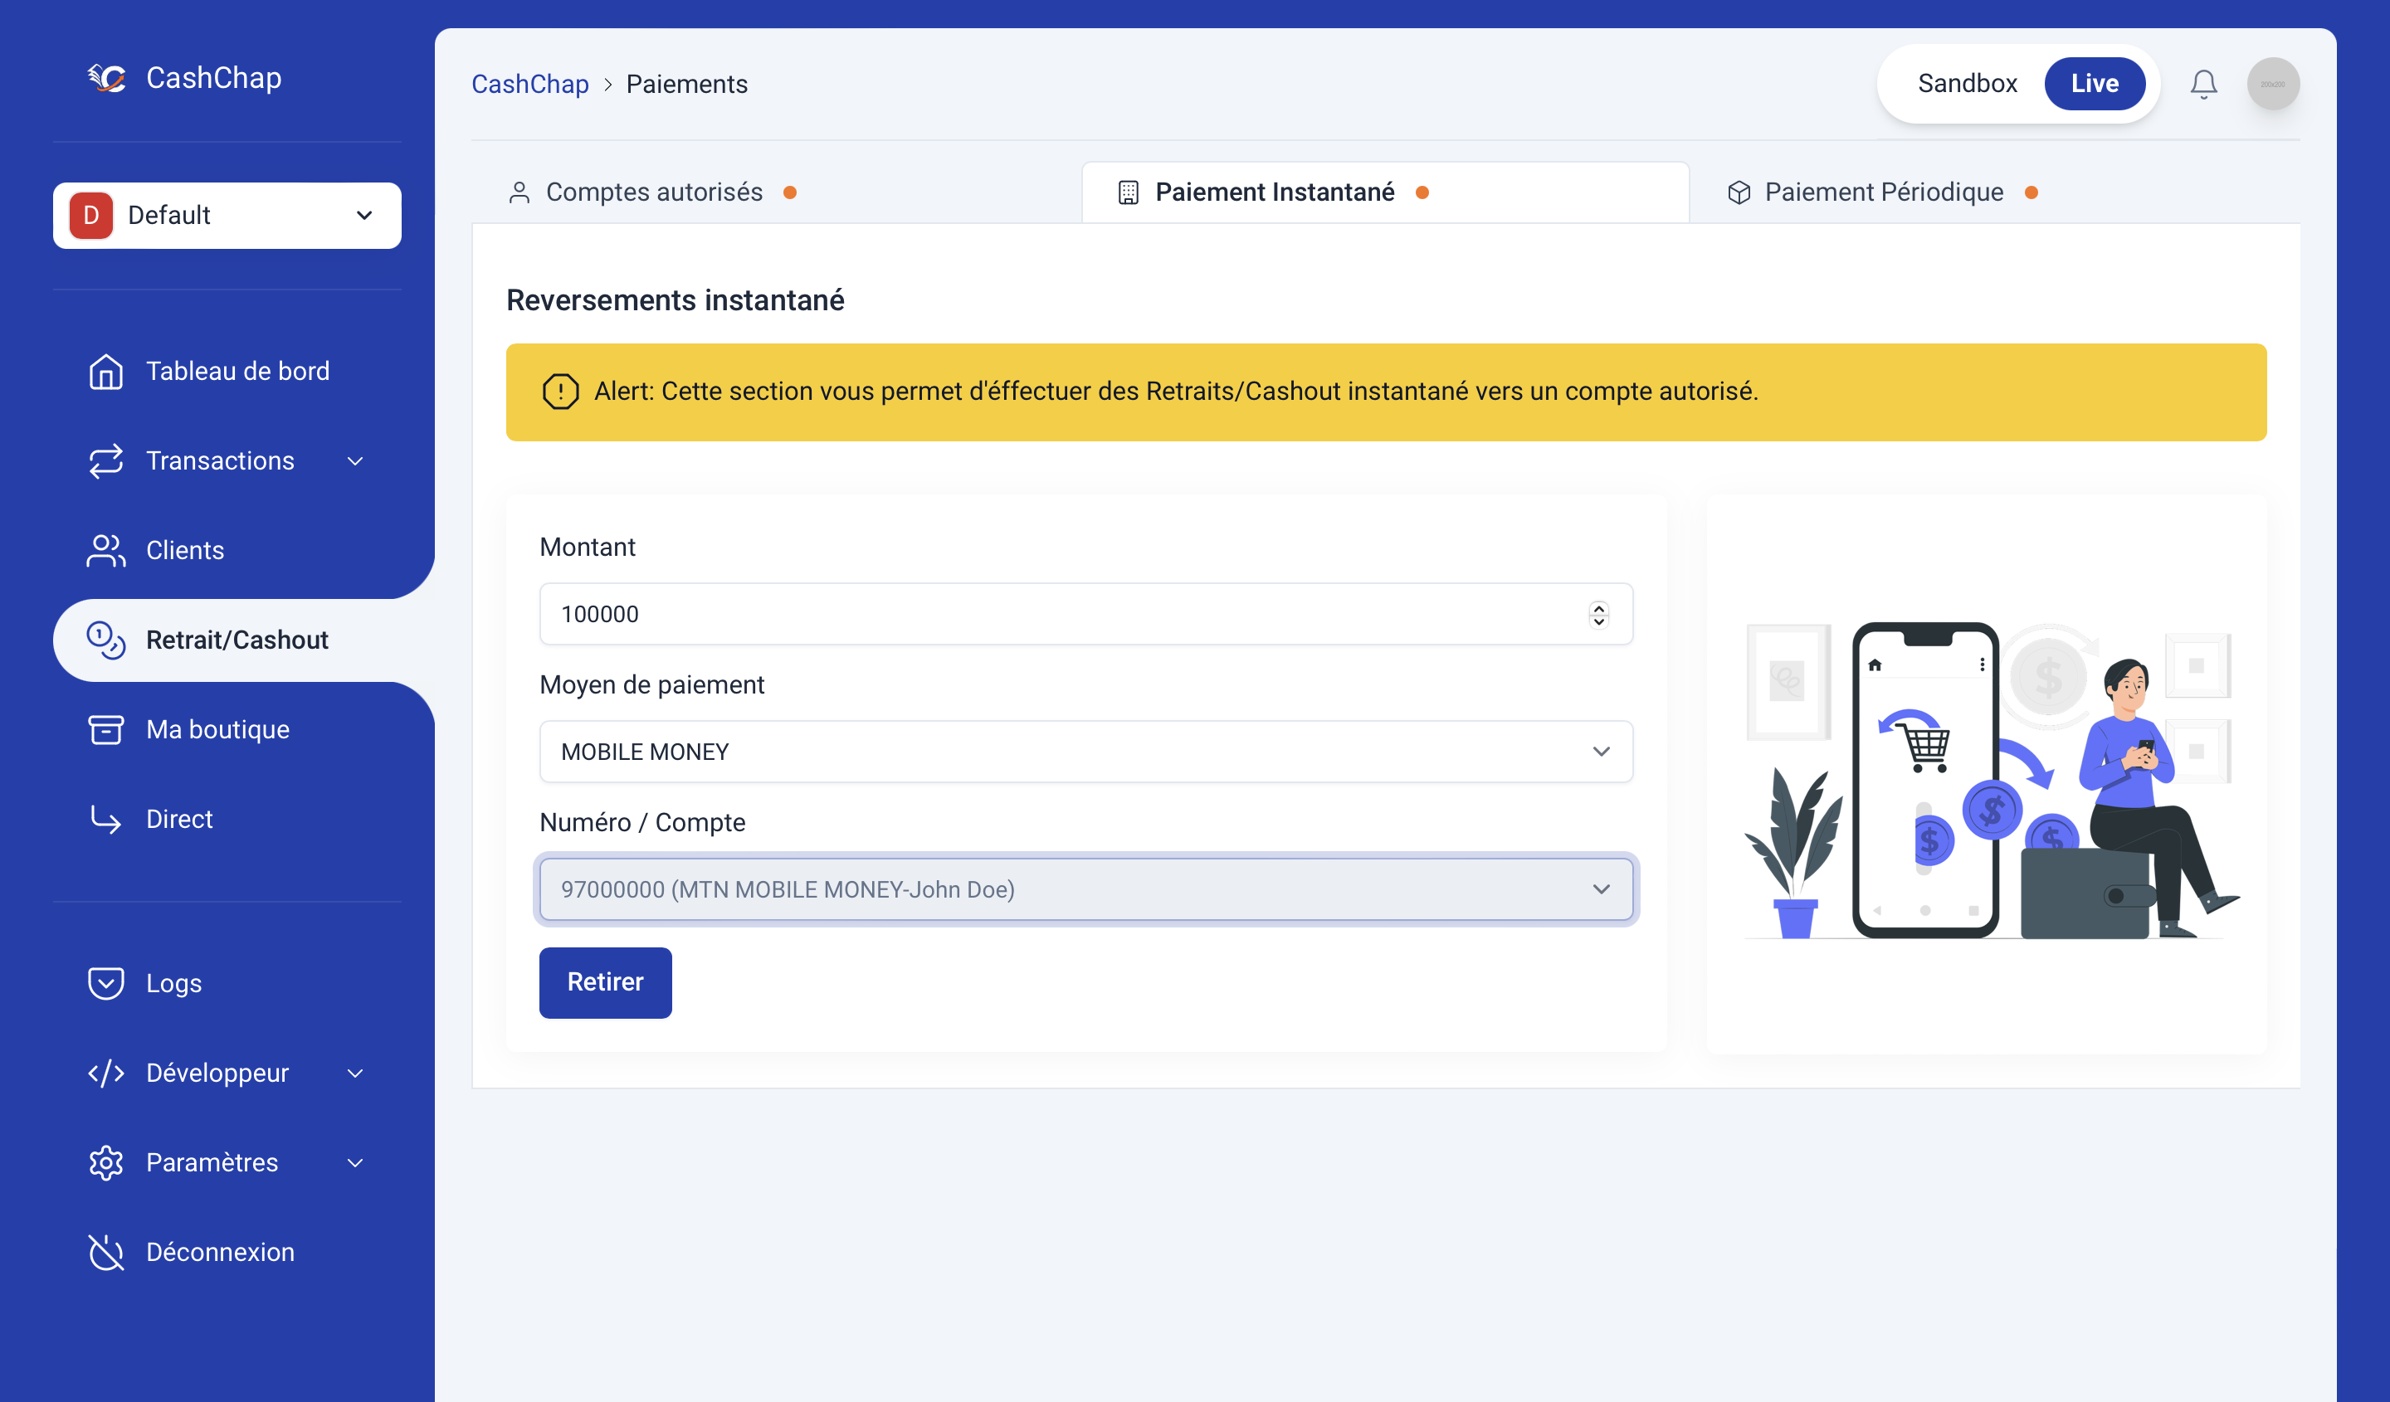Expand the Transactions submenu chevron
The height and width of the screenshot is (1402, 2390).
[x=354, y=460]
